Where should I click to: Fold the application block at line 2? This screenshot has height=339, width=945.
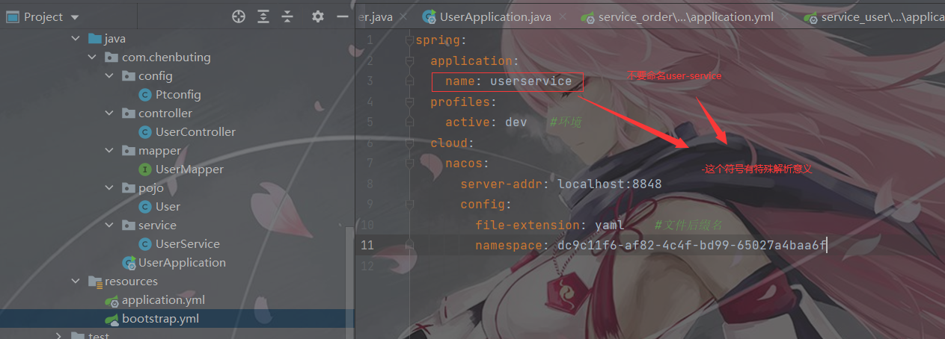tap(409, 60)
